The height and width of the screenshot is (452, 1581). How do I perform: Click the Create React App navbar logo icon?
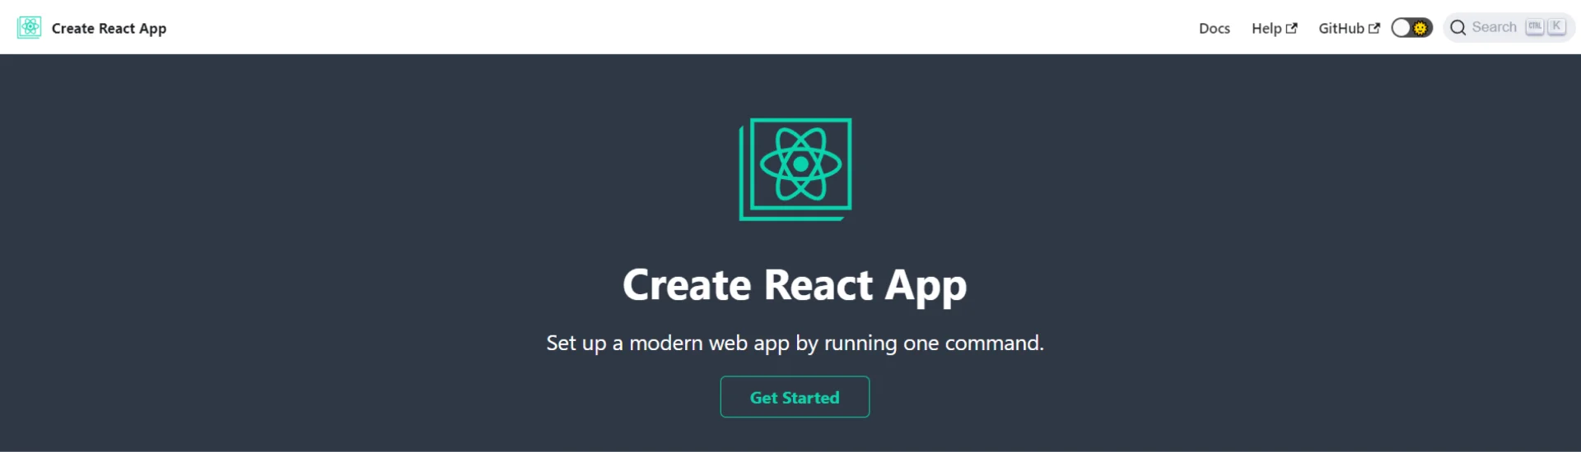30,27
